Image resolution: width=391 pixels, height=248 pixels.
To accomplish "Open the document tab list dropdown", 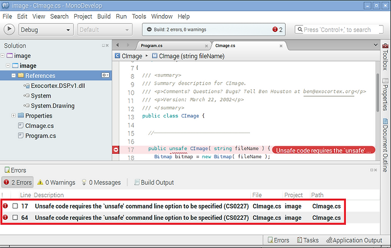I will click(376, 45).
